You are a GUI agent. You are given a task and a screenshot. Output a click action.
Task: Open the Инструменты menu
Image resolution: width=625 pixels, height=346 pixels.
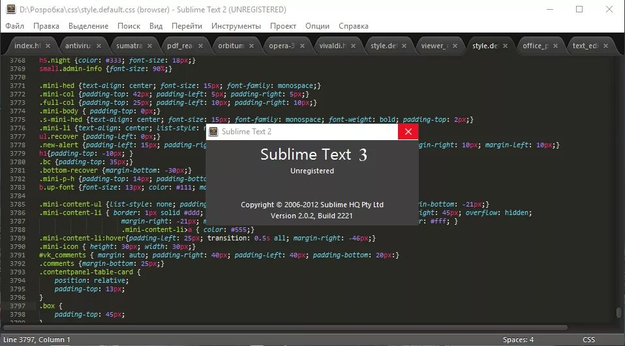236,26
